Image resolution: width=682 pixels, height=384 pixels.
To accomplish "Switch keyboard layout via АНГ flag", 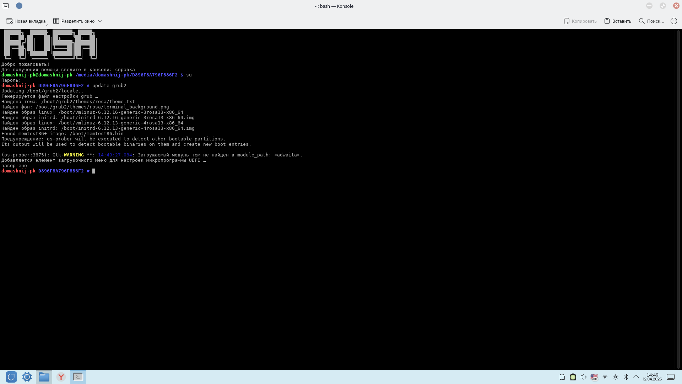I will pos(594,377).
